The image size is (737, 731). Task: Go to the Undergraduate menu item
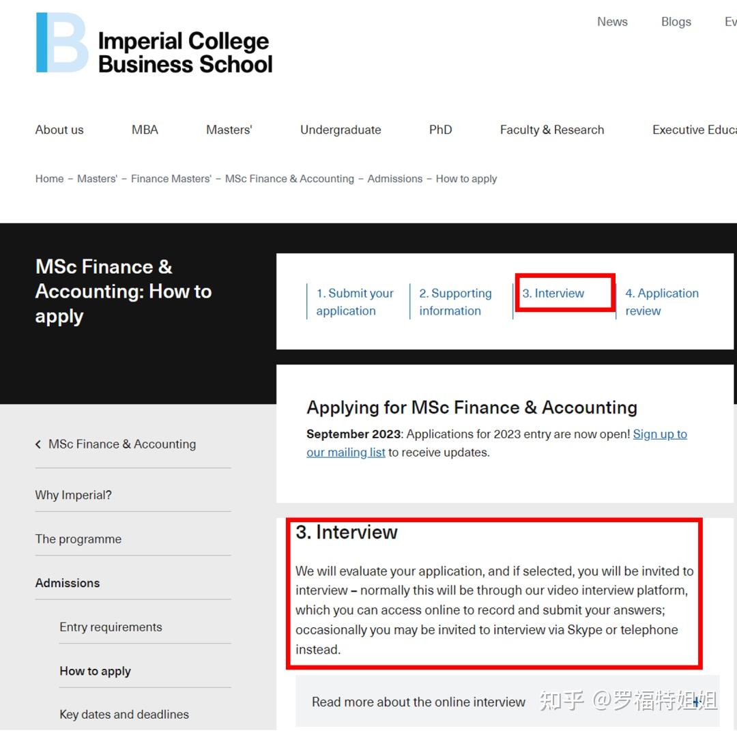[x=341, y=130]
